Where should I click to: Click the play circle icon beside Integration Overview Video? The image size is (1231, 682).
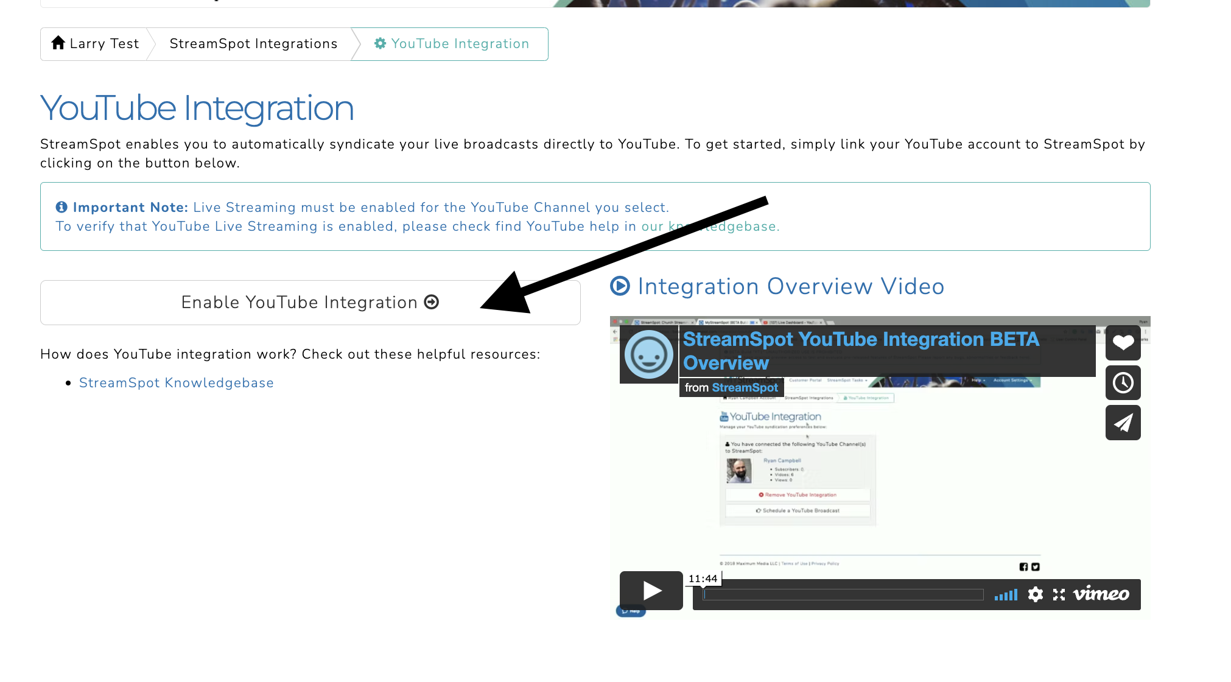tap(619, 286)
